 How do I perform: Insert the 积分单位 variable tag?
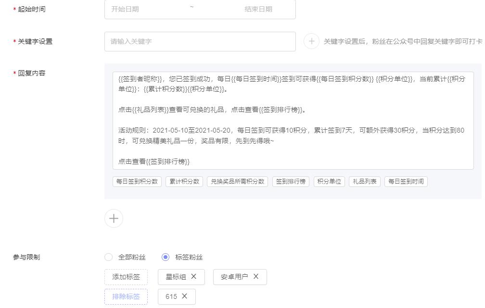click(x=329, y=182)
